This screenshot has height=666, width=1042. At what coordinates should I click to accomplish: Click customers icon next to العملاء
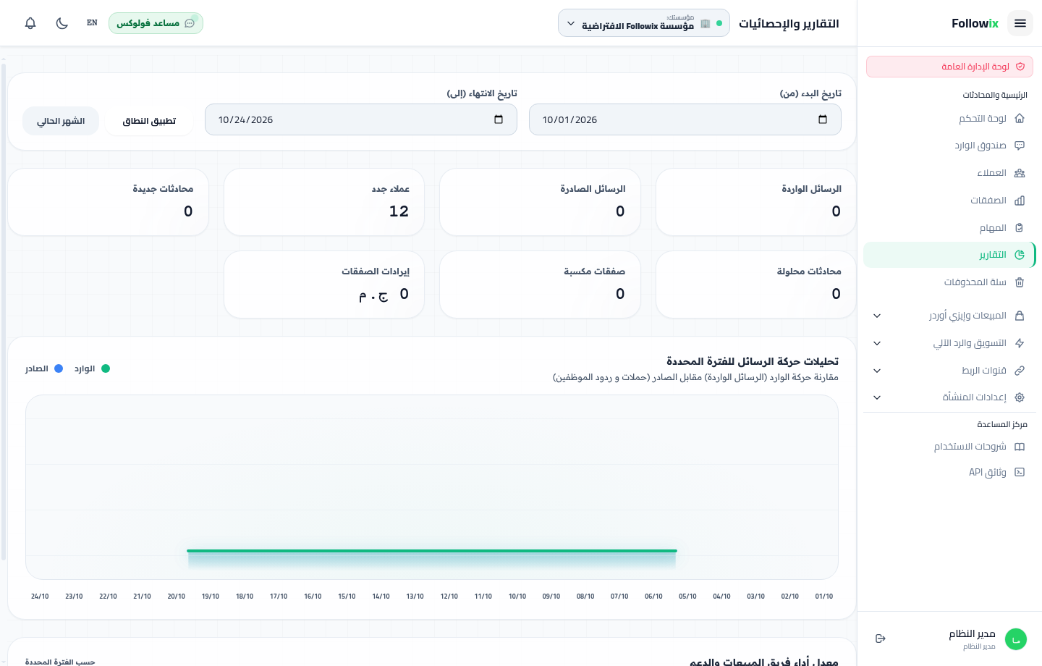pos(1020,173)
